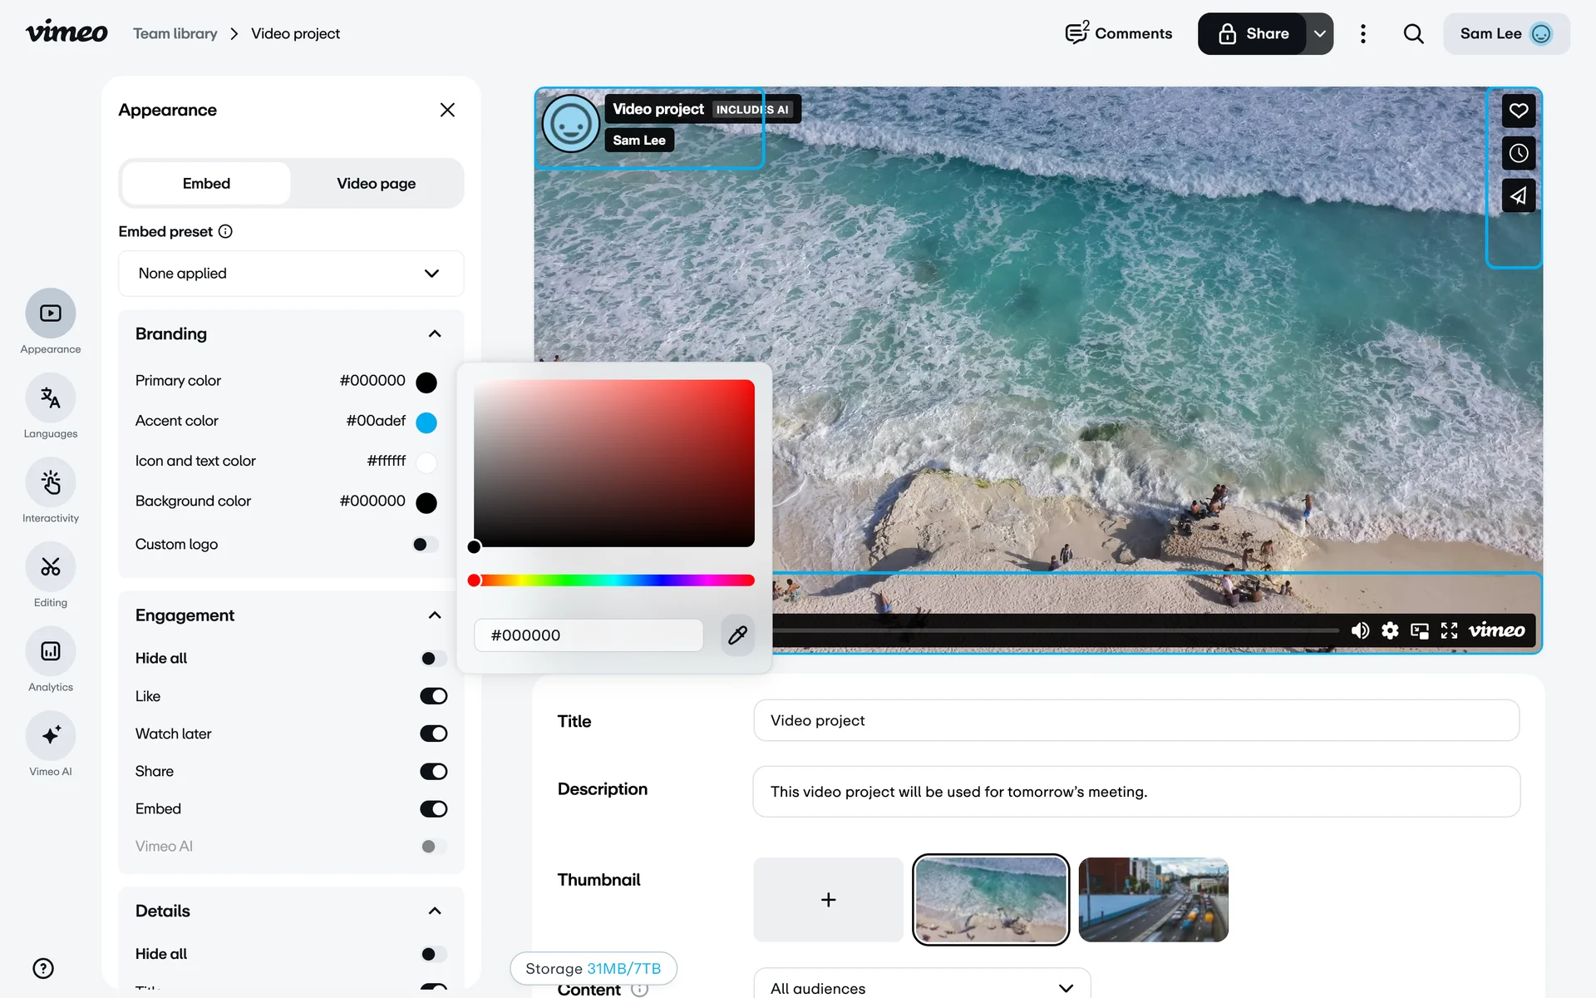Turn off the Like engagement toggle
This screenshot has width=1596, height=998.
[433, 696]
